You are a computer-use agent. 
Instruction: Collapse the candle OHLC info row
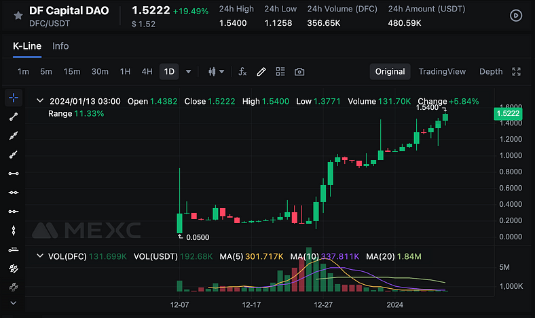tap(40, 101)
